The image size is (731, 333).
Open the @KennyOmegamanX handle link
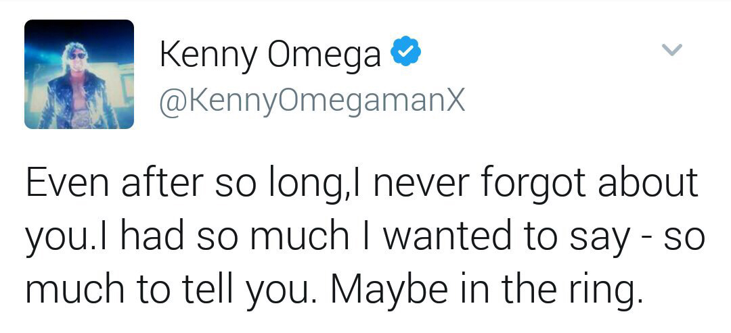[312, 102]
